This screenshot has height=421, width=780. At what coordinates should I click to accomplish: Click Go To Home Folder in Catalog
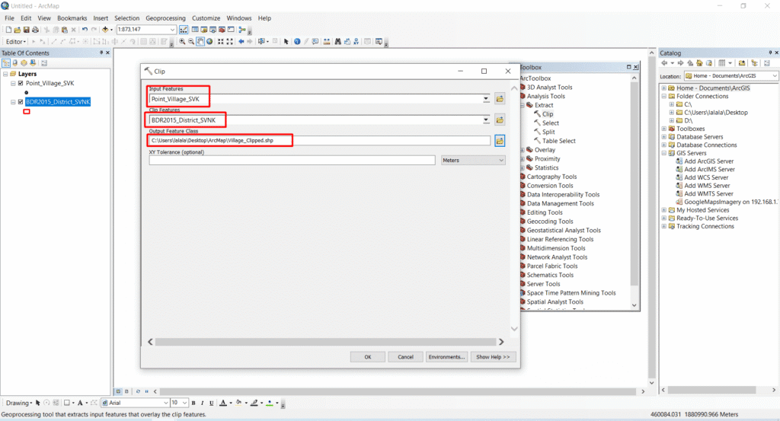point(699,62)
